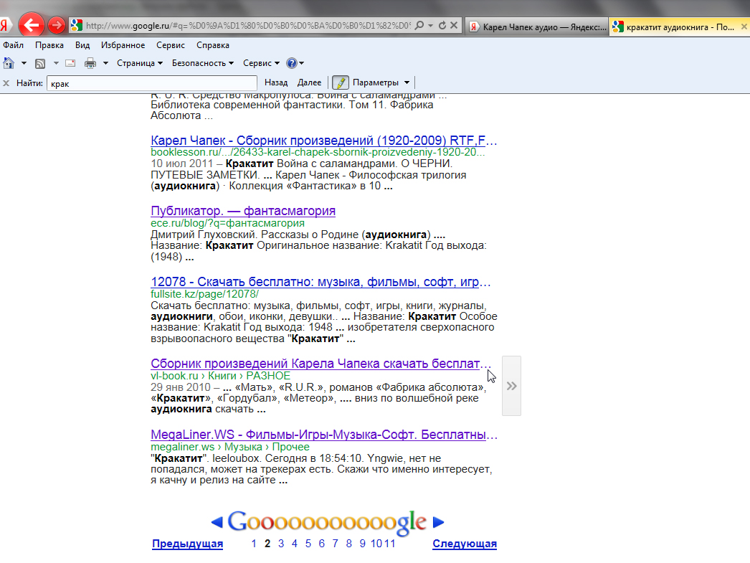Open the Избранное menu
750x563 pixels.
pyautogui.click(x=123, y=45)
